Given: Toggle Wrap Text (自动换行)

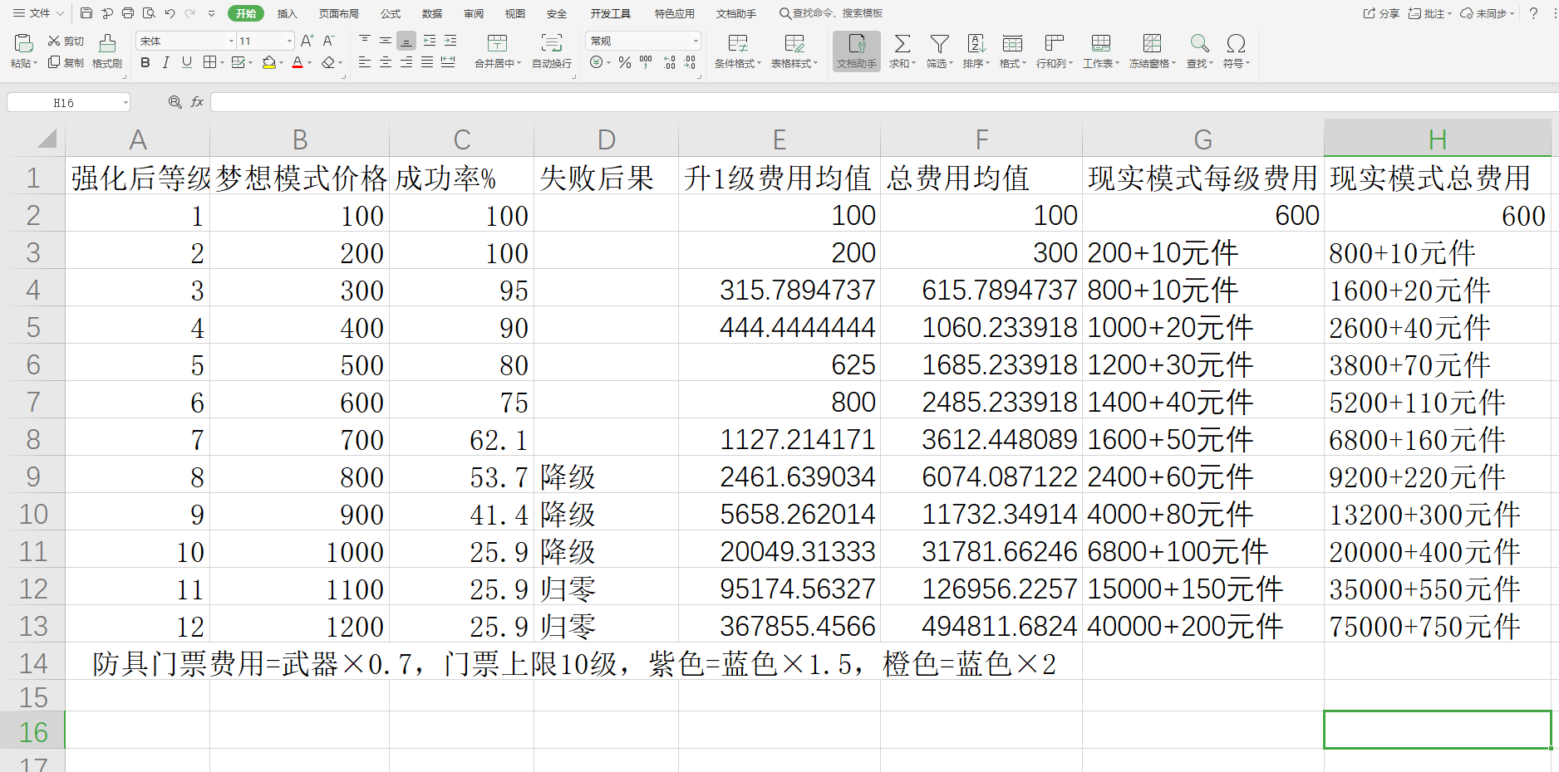Looking at the screenshot, I should click(x=551, y=44).
